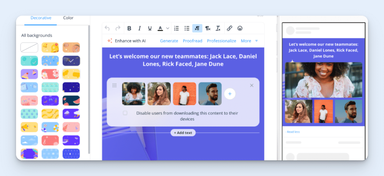
Task: Clear text formatting
Action: click(x=218, y=28)
